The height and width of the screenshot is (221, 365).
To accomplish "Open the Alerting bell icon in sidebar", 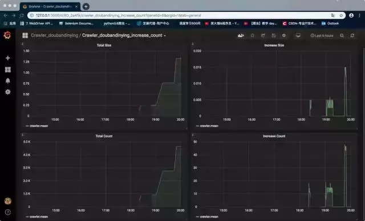I will (7, 81).
